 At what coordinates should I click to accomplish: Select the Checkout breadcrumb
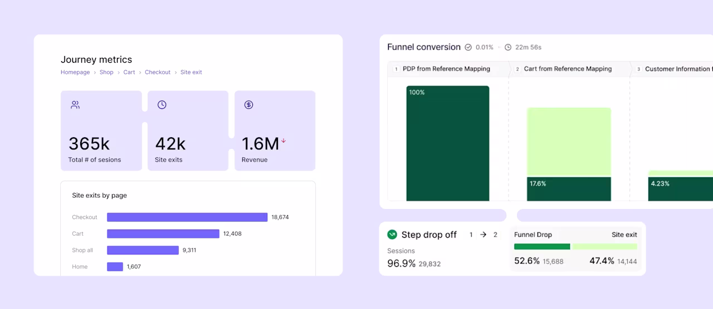pyautogui.click(x=158, y=72)
